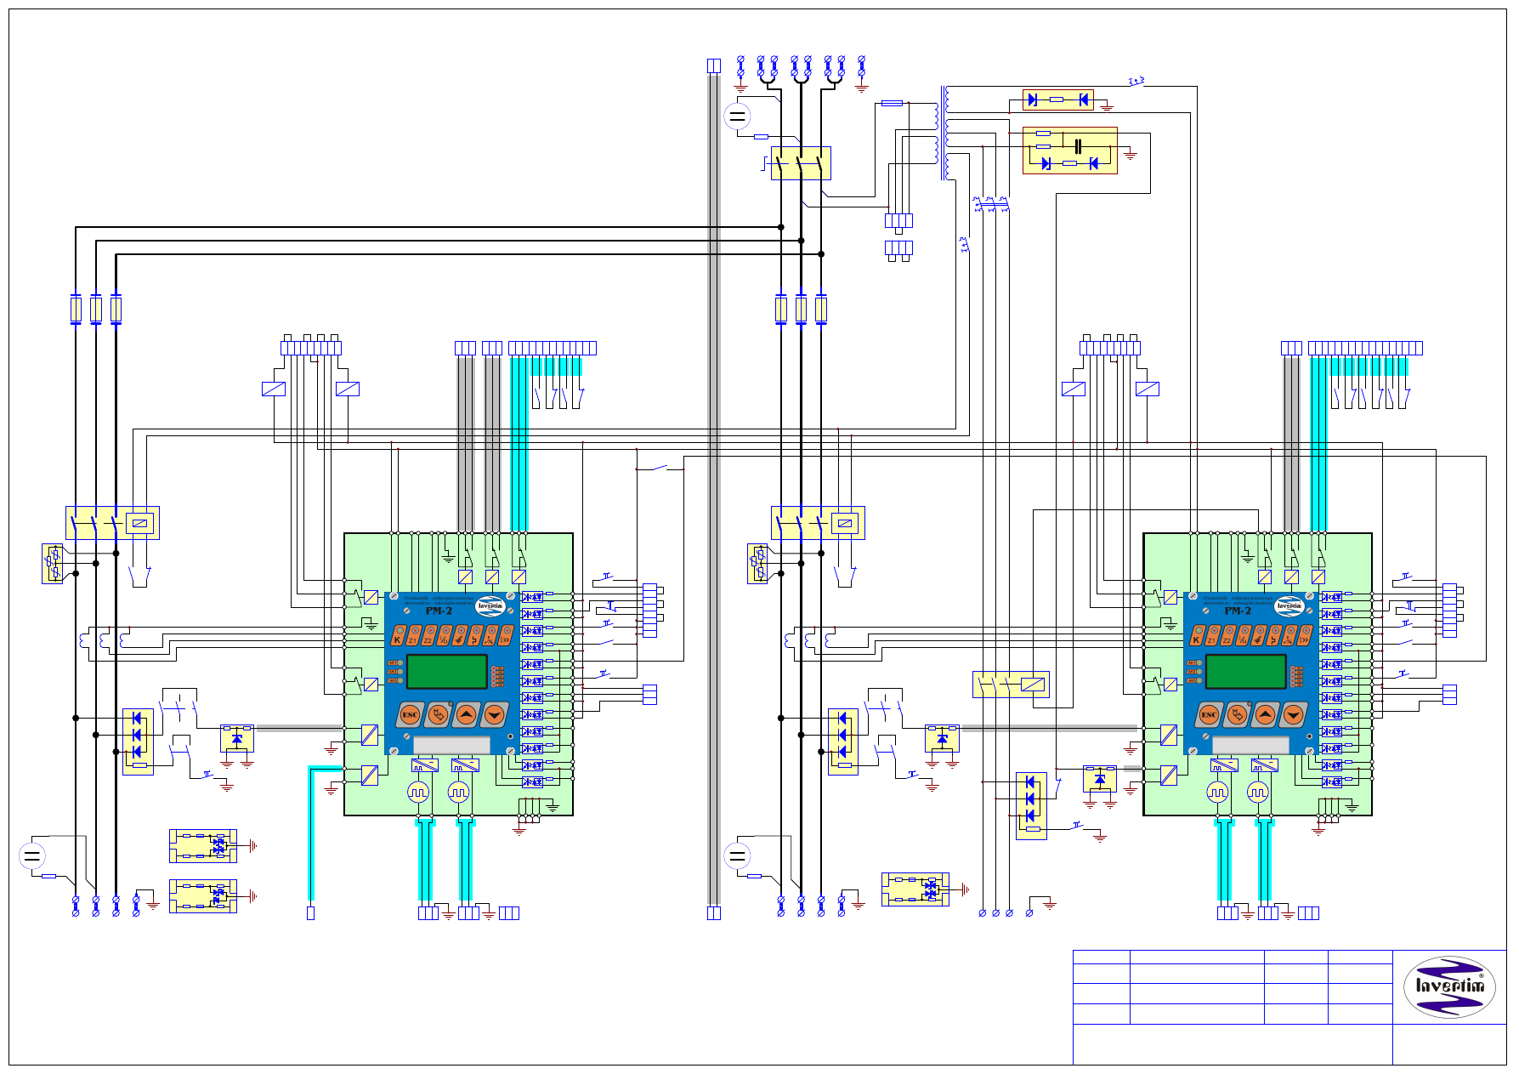
Task: Click the I>> overcurrent key on right PM-2
Action: [x=1305, y=636]
